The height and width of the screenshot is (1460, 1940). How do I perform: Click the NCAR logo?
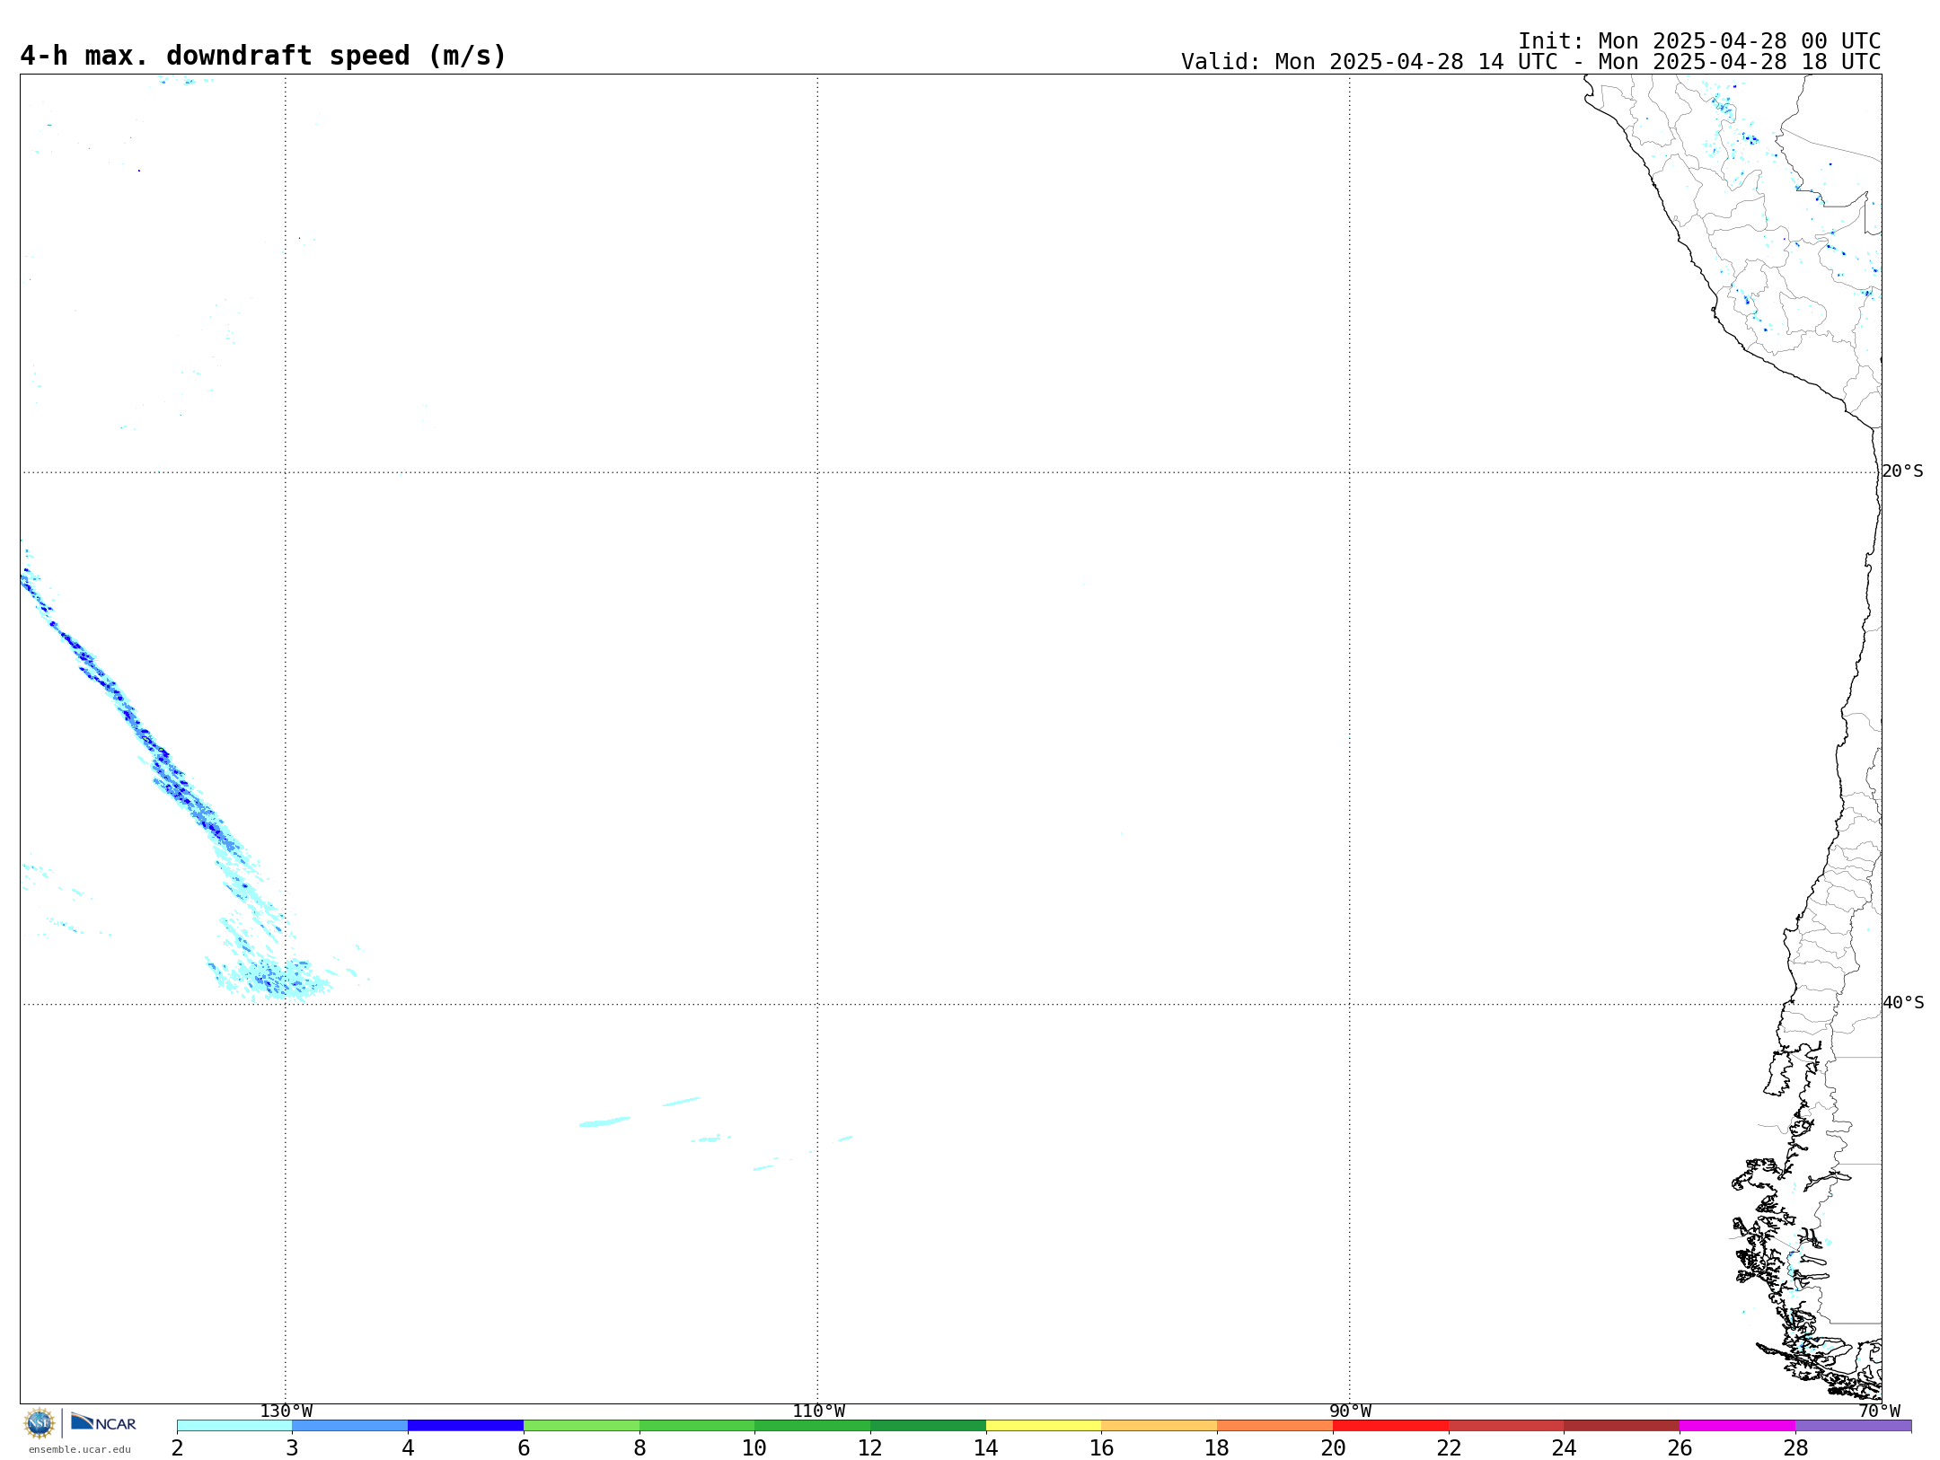coord(103,1422)
